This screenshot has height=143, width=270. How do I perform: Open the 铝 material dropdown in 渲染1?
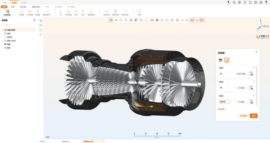225,74
